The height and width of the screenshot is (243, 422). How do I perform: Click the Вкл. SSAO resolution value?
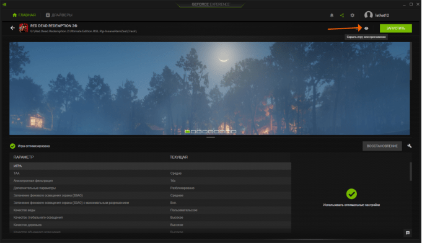[x=174, y=203]
